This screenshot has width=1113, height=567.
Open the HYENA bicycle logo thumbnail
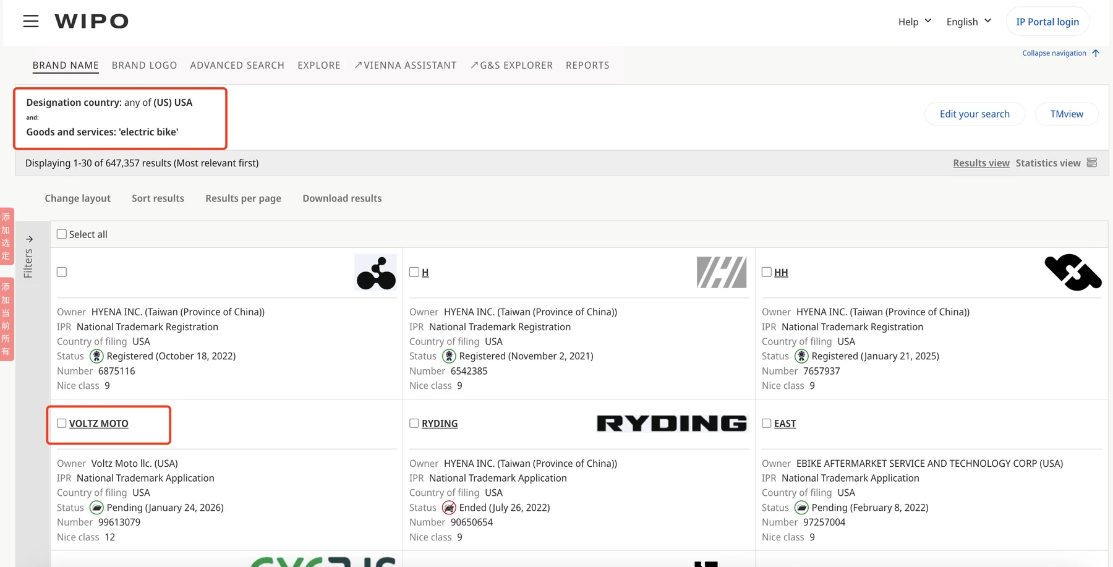[x=376, y=273]
